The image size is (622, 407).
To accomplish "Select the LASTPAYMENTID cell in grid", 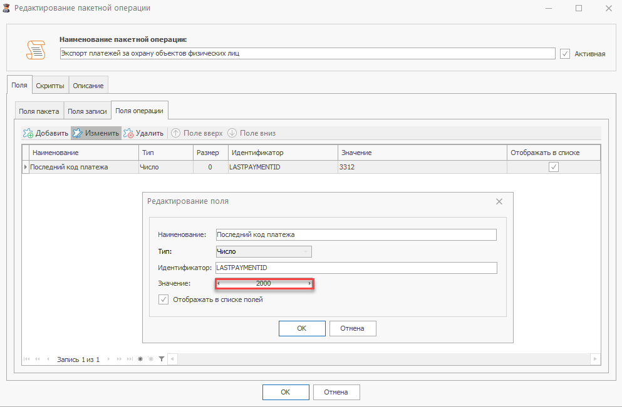I will pyautogui.click(x=283, y=167).
